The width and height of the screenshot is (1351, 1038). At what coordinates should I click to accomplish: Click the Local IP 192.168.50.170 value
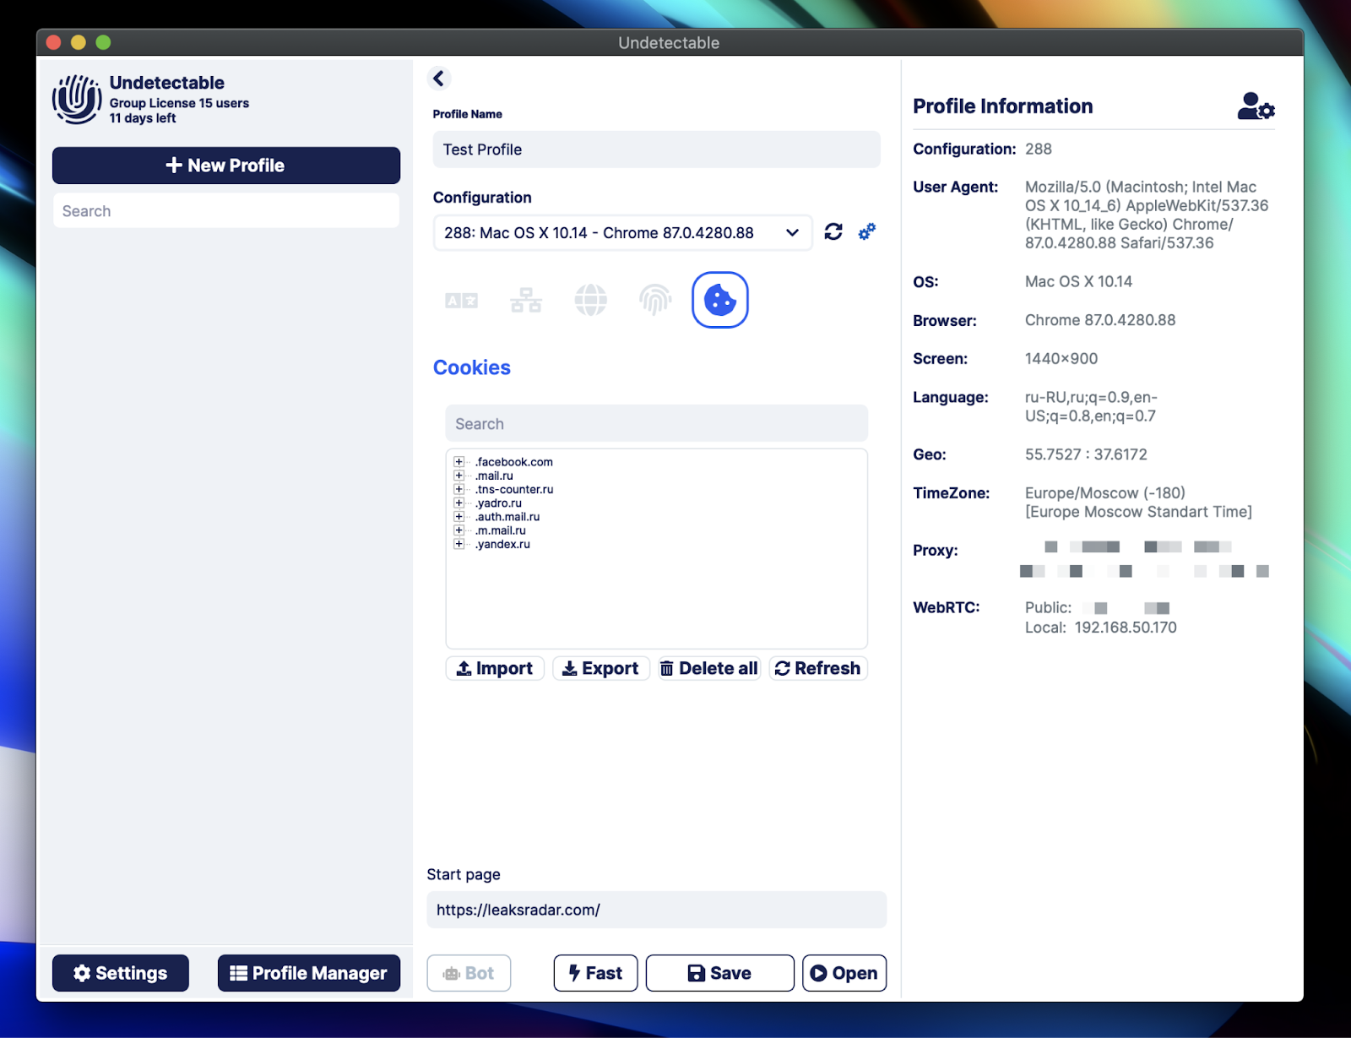point(1126,628)
